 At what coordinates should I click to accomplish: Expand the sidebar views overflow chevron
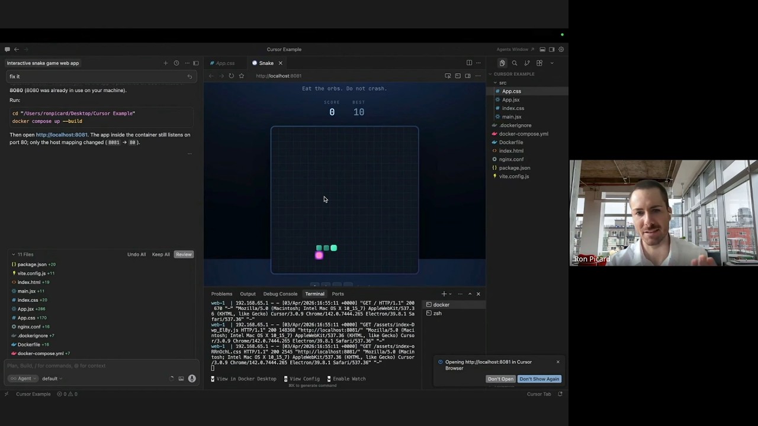(x=552, y=63)
